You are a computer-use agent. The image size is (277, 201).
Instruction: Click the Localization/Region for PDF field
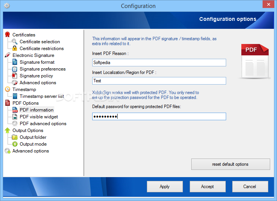159,81
